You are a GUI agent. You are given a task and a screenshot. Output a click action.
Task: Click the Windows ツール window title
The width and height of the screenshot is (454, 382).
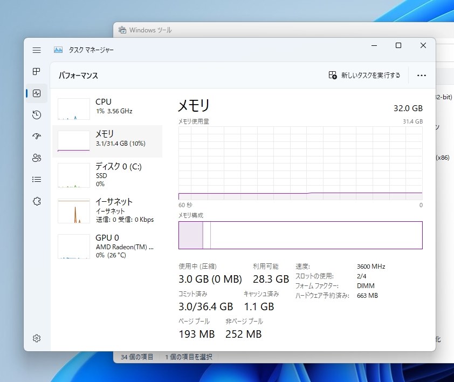coord(150,30)
